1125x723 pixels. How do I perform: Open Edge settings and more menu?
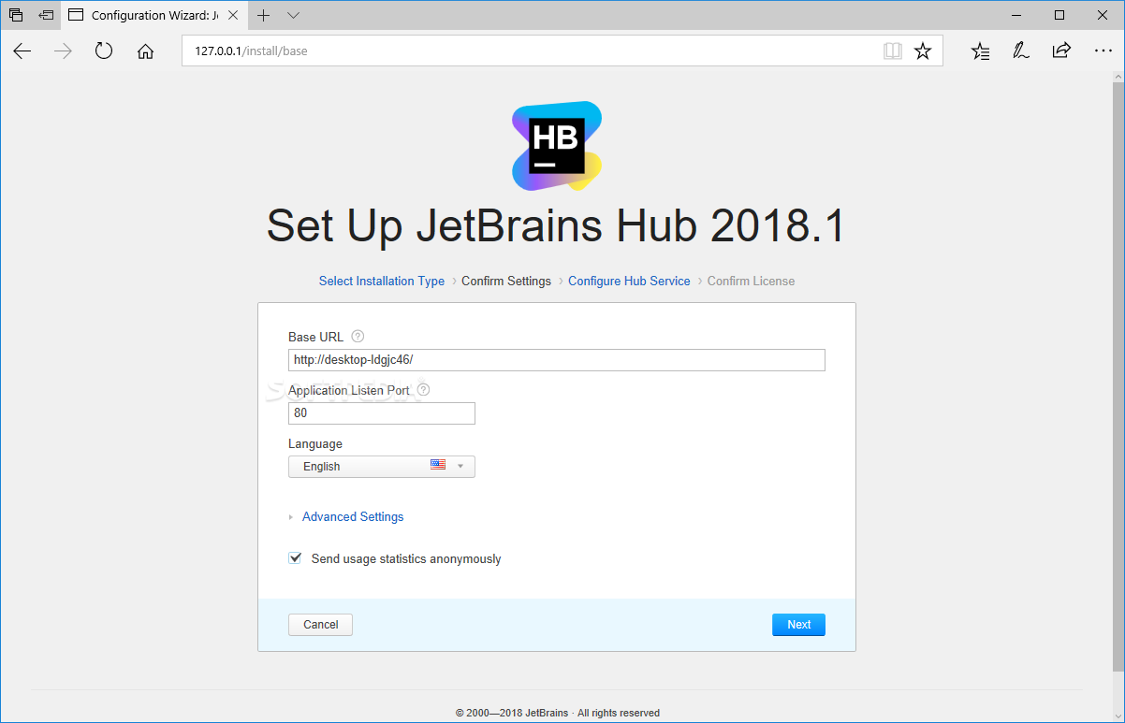(1103, 51)
